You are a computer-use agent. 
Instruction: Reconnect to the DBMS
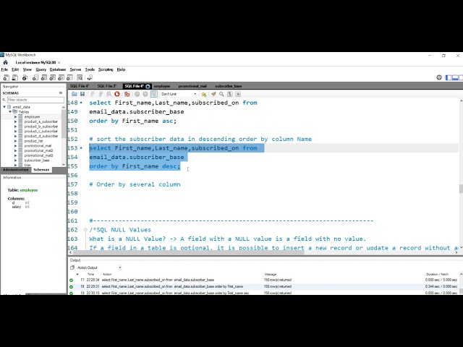click(x=90, y=77)
